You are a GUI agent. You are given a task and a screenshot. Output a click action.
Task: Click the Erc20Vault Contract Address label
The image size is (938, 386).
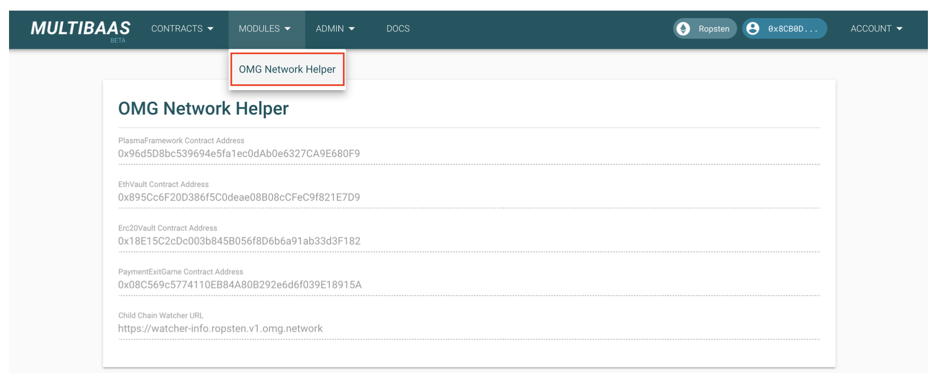pos(168,228)
